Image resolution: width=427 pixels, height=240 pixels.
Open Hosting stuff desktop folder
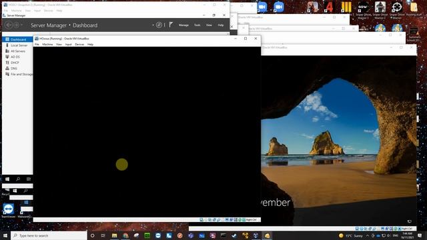pos(414,9)
